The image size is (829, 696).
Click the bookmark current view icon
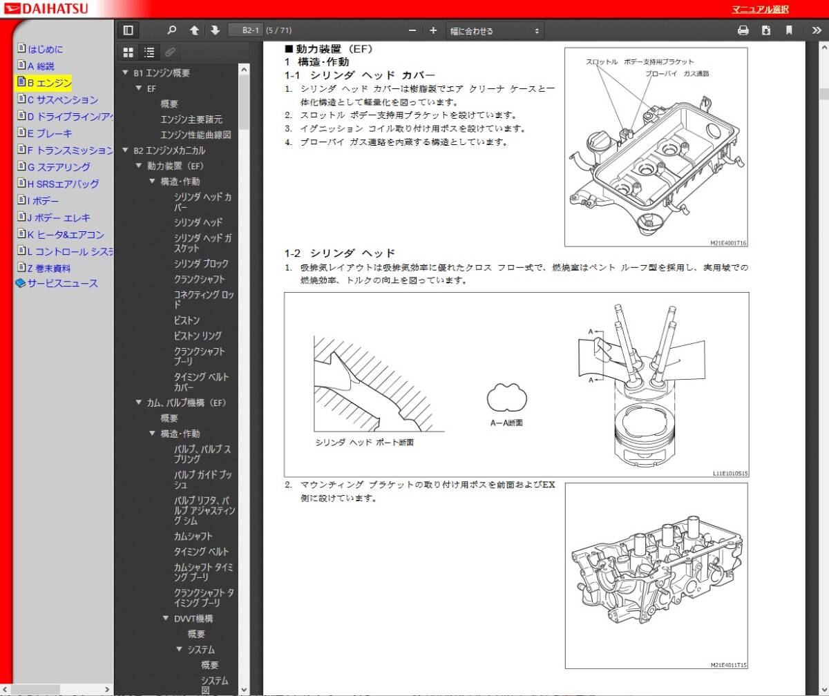(789, 30)
